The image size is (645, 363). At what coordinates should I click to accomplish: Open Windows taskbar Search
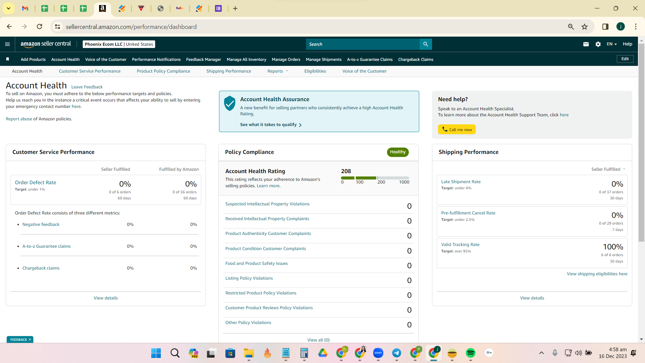coord(175,353)
